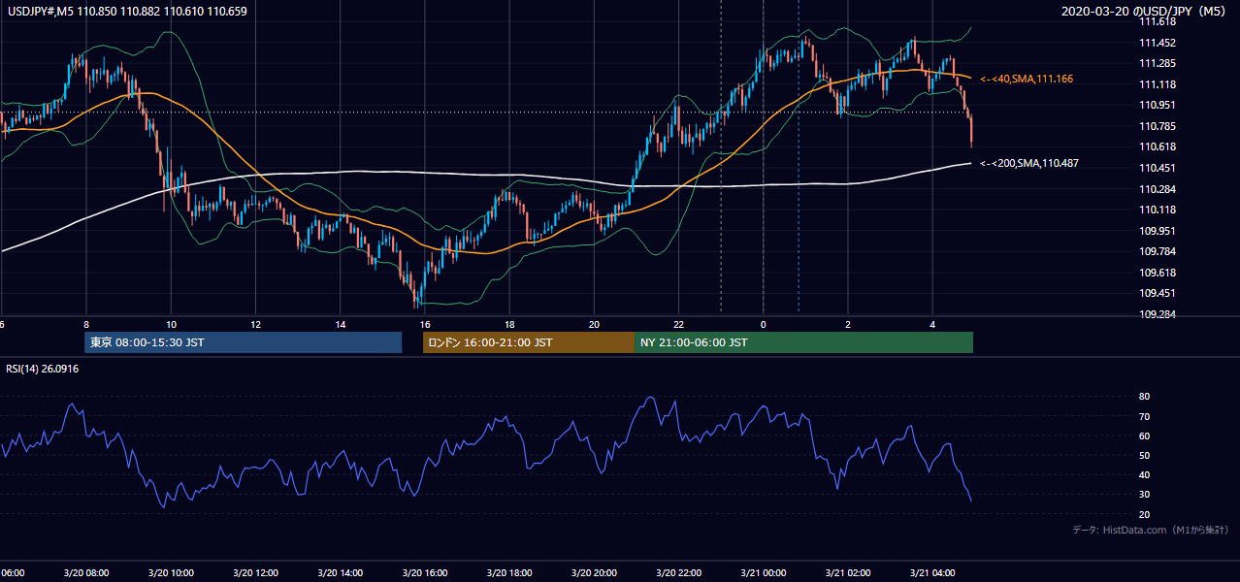Click the 3/20 12:00 bottom time label
Image resolution: width=1240 pixels, height=582 pixels.
click(255, 573)
